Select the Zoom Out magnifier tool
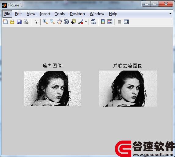The width and height of the screenshot is (175, 157). coord(52,22)
